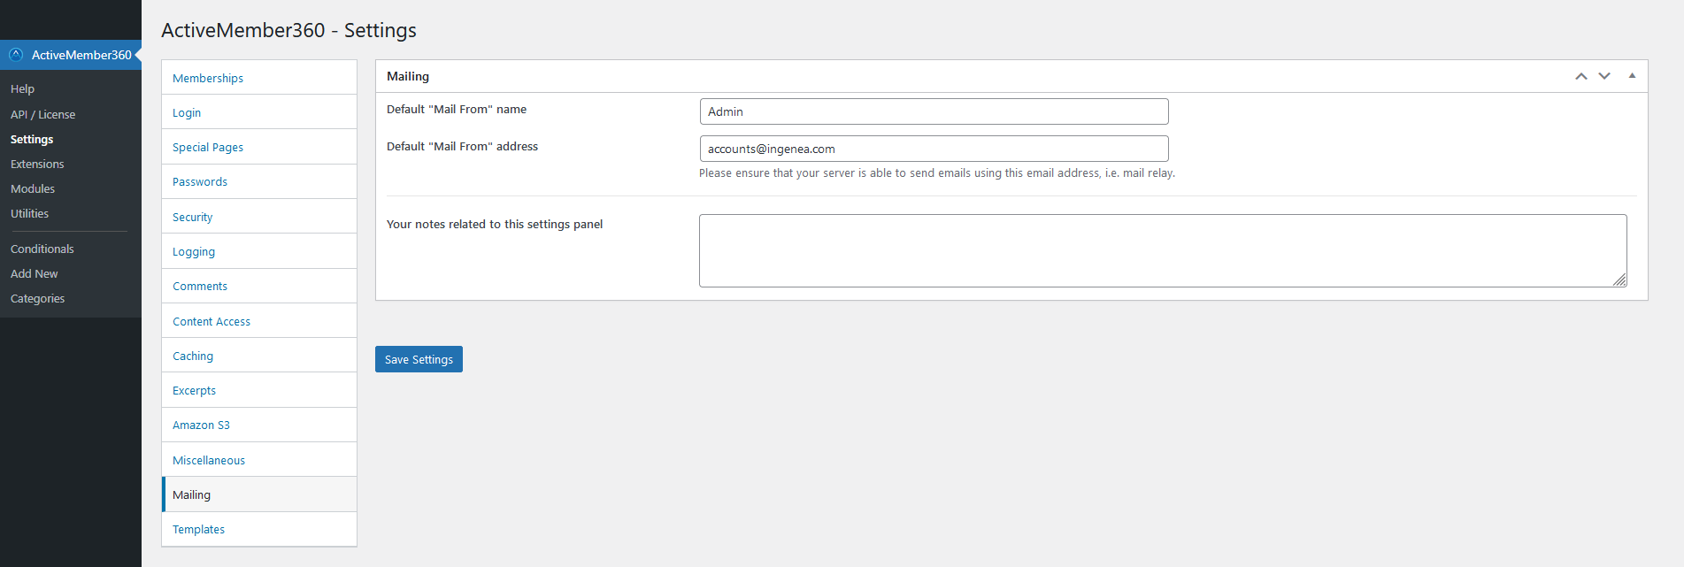Open the Security settings tab
Viewport: 1684px width, 567px height.
point(259,217)
